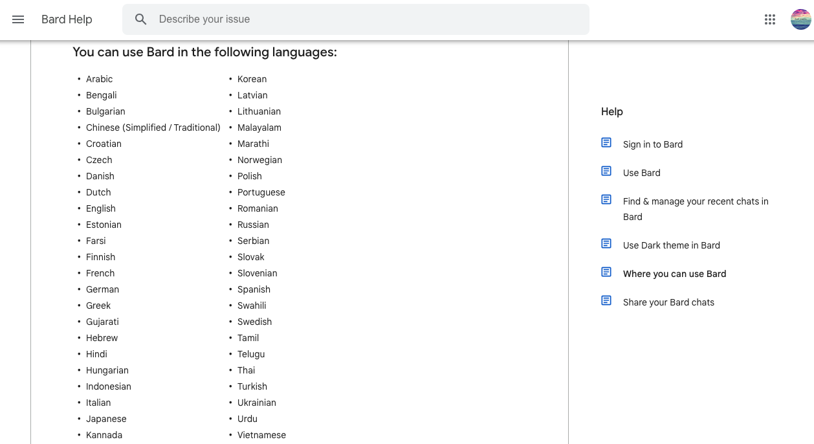Select the Ukrainian list item
Screen dimensions: 814x444
pyautogui.click(x=257, y=403)
